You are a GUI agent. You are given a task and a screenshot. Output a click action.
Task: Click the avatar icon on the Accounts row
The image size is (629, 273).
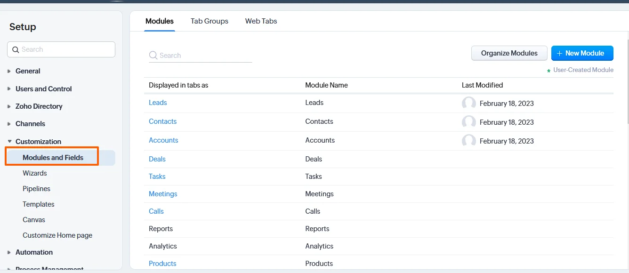coord(469,140)
